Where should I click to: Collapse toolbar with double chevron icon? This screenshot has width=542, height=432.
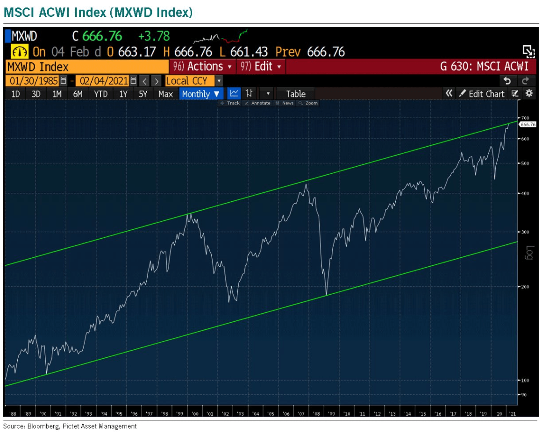(x=449, y=93)
